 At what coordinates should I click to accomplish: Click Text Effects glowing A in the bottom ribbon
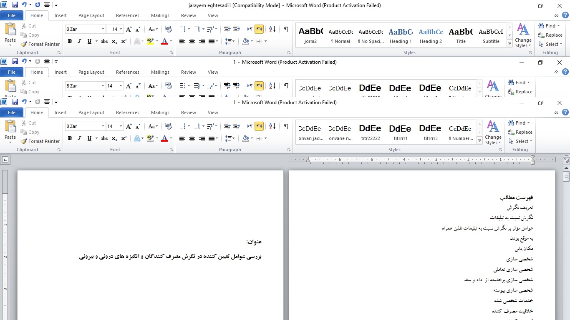[137, 138]
